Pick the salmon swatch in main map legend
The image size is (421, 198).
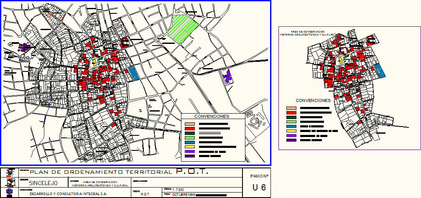[x=190, y=124]
